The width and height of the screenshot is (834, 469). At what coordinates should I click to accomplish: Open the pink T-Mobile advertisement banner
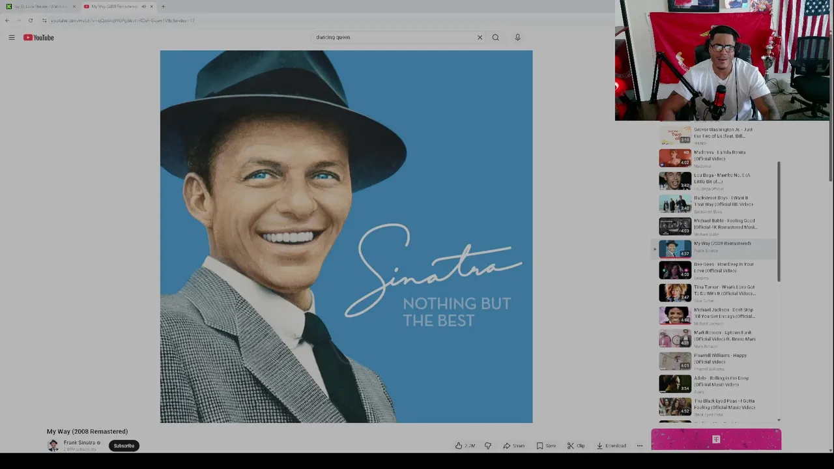(x=716, y=440)
